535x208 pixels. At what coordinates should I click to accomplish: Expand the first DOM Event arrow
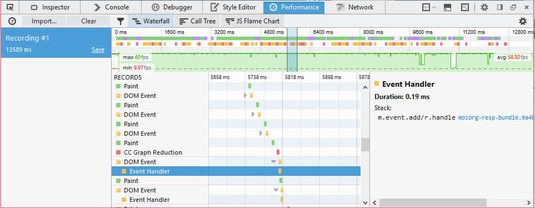click(x=246, y=95)
